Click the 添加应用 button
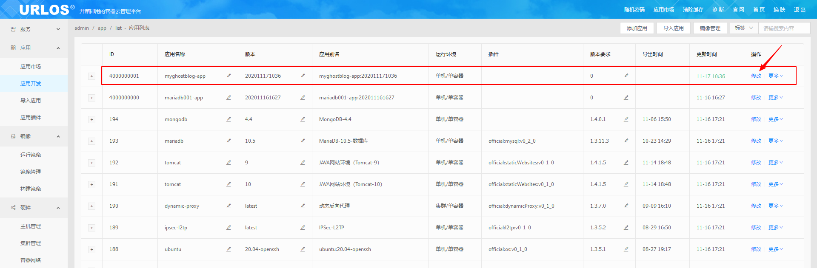The image size is (817, 268). pos(637,28)
